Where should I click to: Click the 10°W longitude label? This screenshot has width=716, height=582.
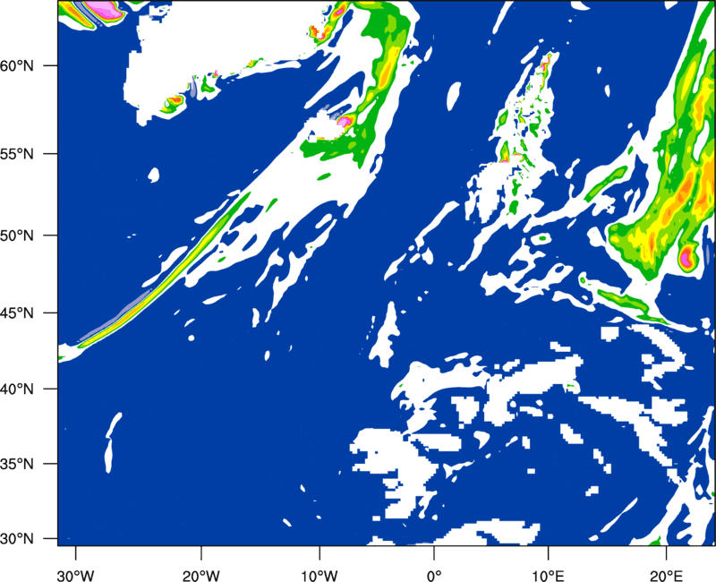320,576
